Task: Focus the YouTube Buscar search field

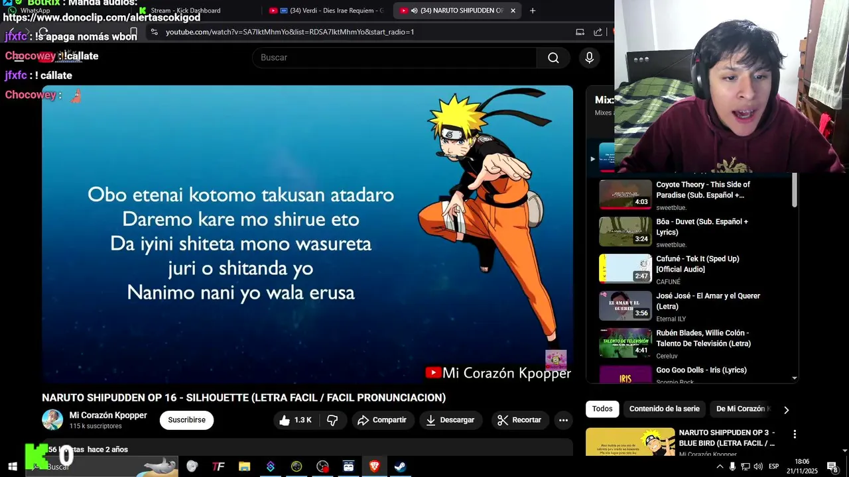Action: click(394, 58)
